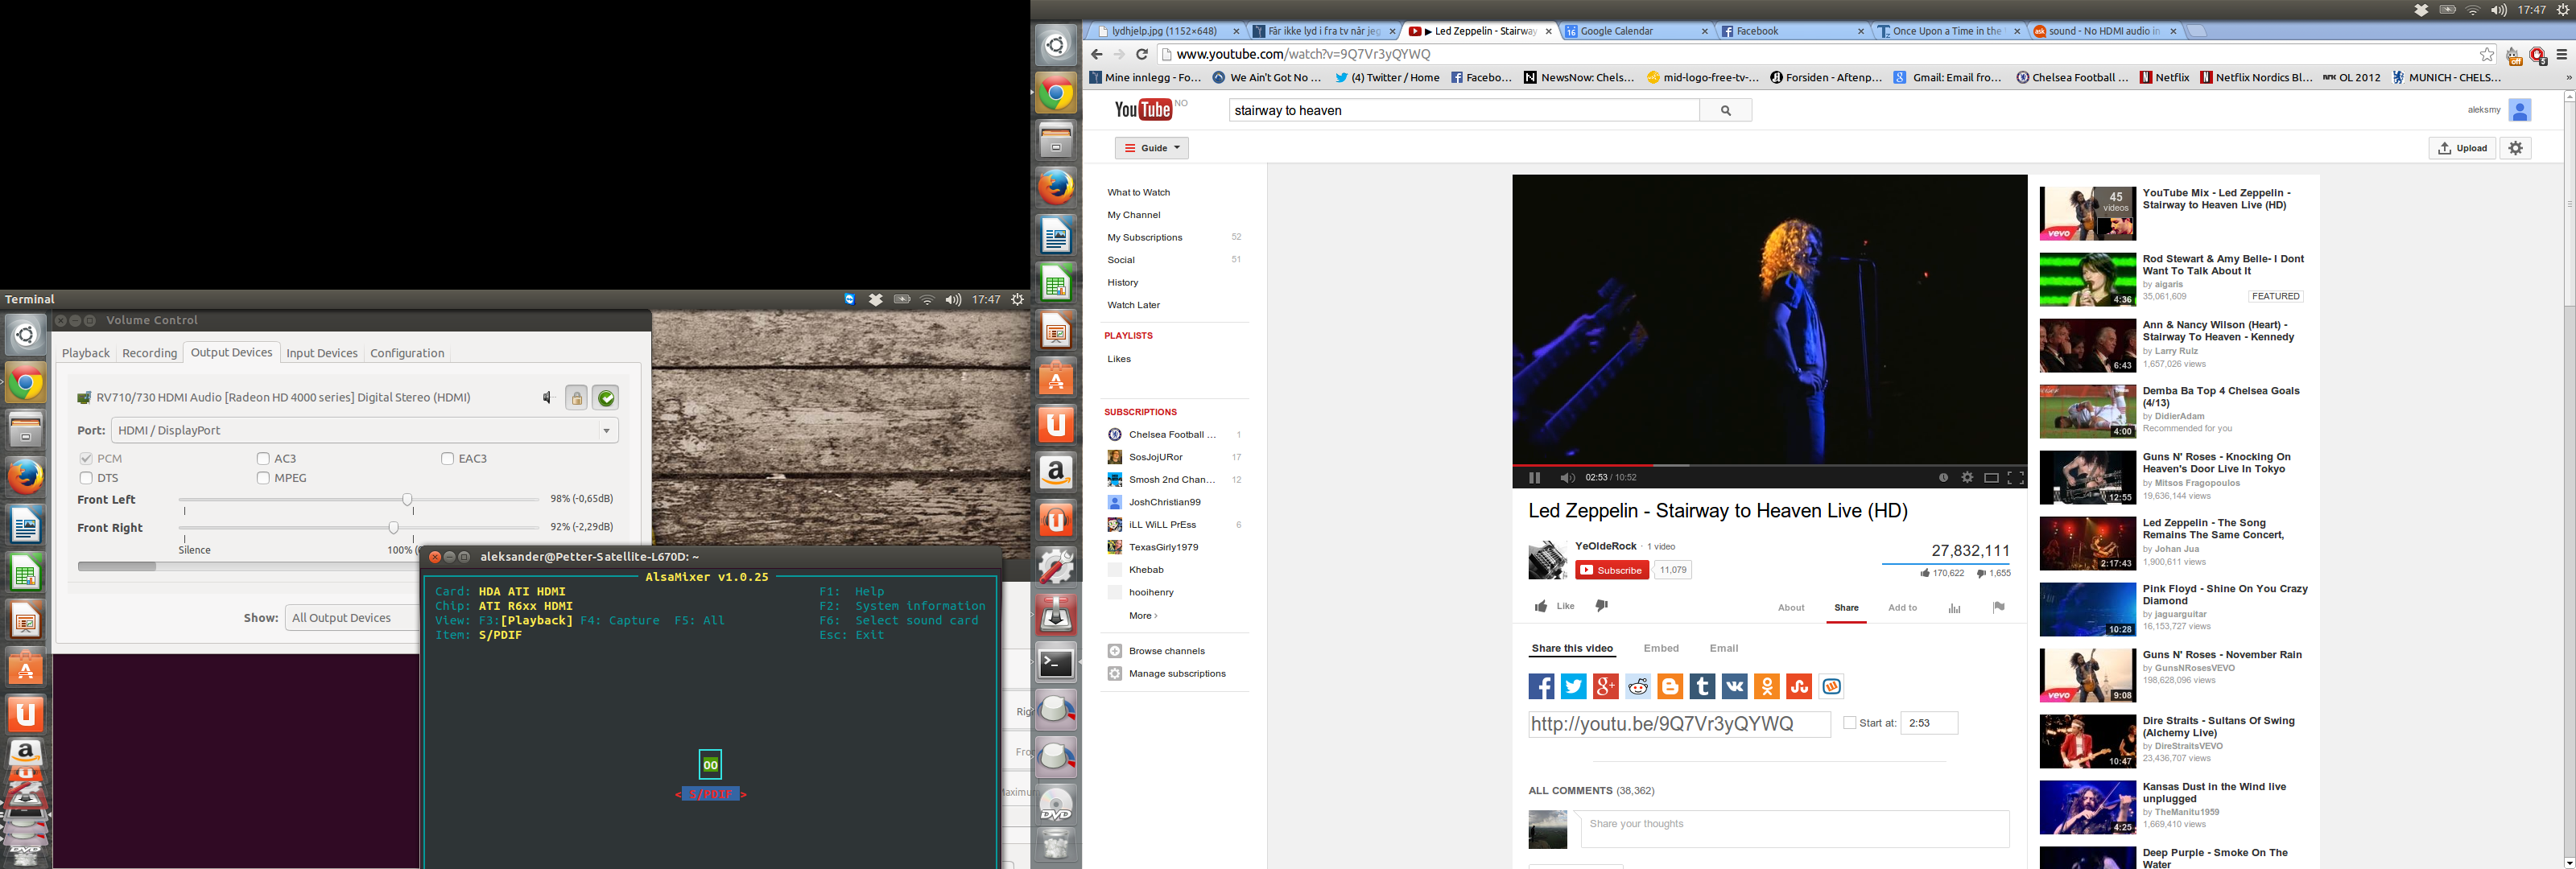The height and width of the screenshot is (869, 2576).
Task: Switch to the Input Devices tab
Action: [322, 353]
